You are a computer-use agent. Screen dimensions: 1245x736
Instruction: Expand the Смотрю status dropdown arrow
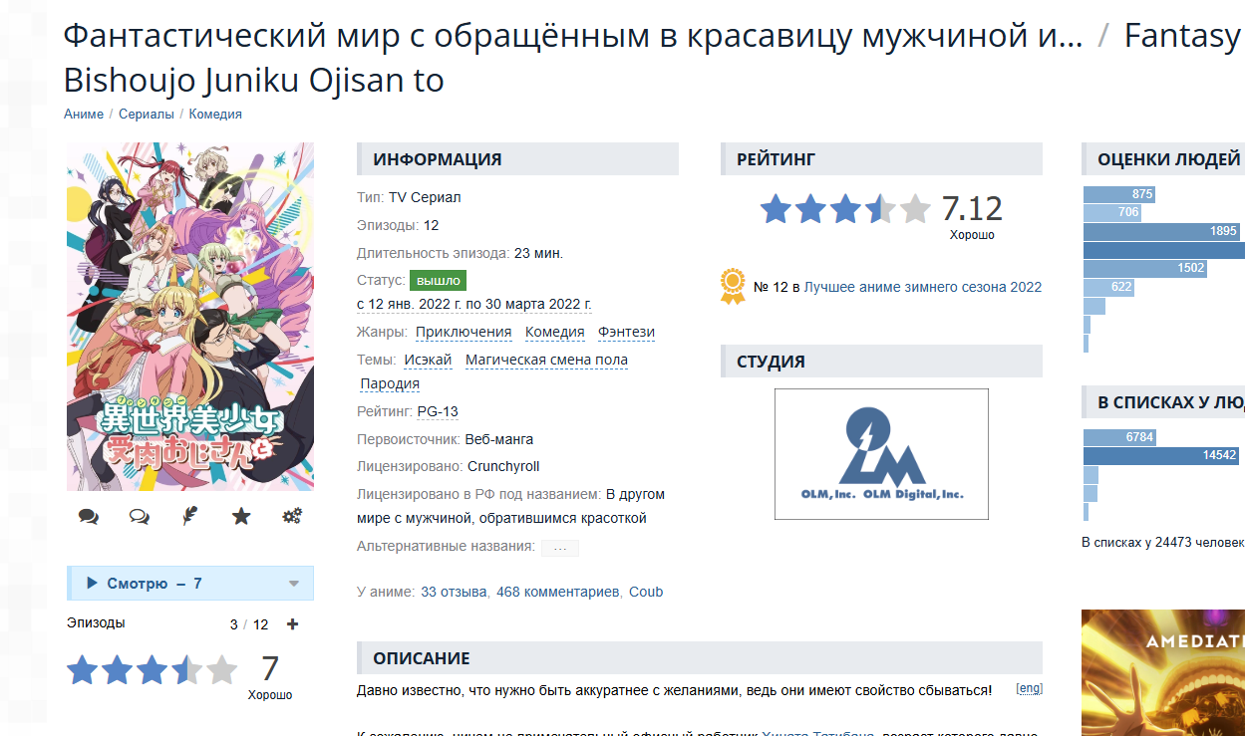(293, 584)
